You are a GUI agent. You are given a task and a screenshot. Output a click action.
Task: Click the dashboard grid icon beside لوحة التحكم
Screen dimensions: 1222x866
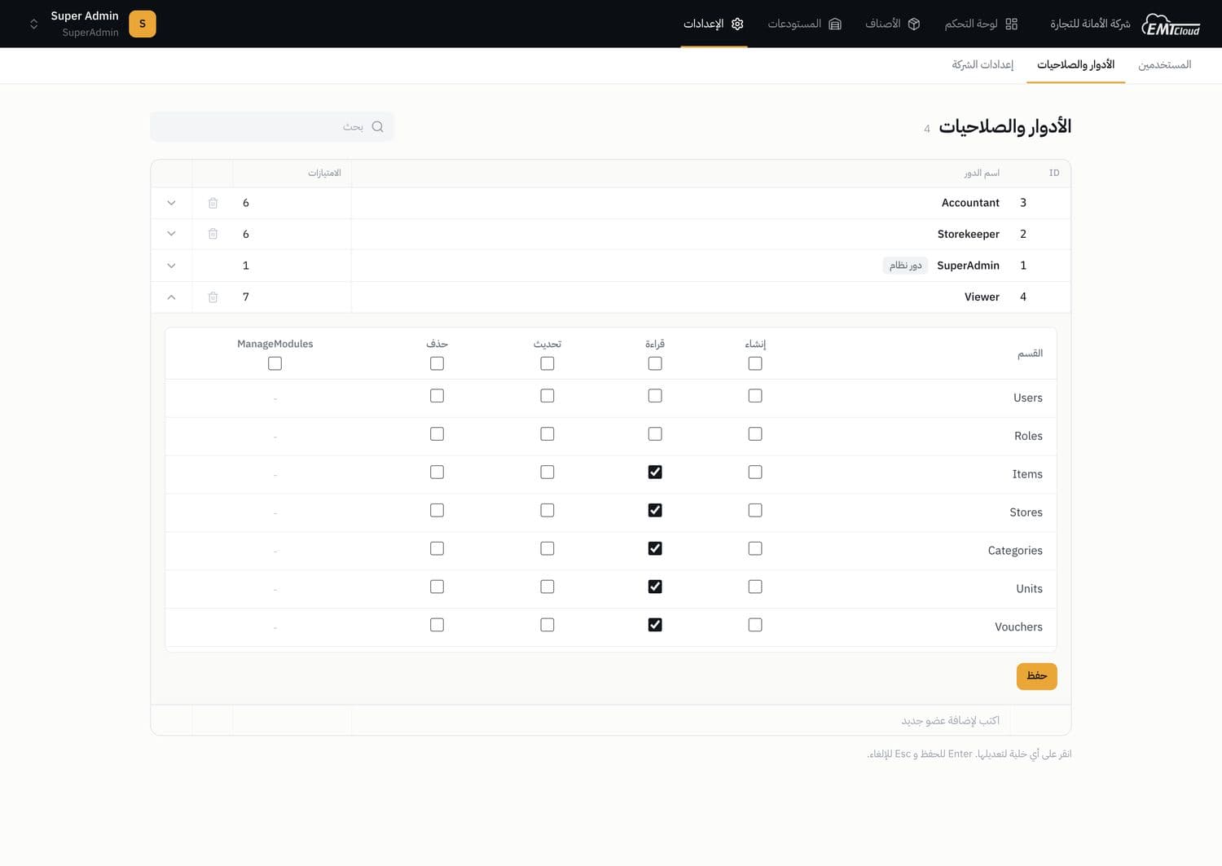tap(1012, 24)
